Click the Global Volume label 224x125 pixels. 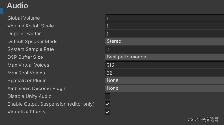tap(24, 18)
